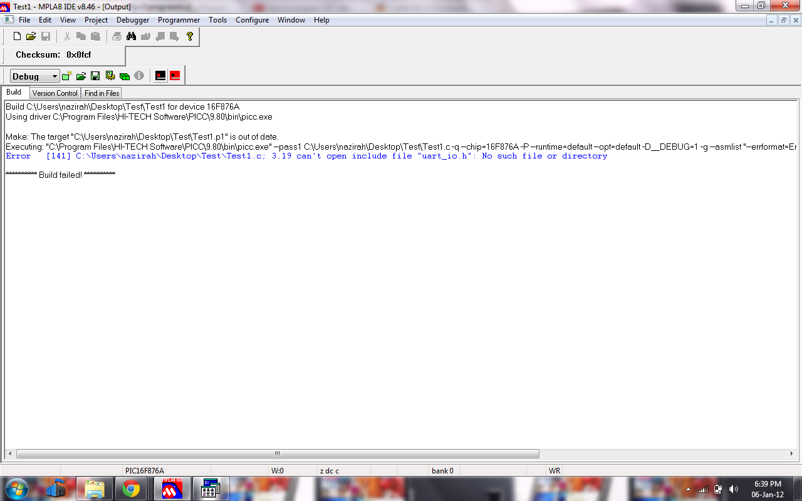Viewport: 802px width, 501px height.
Task: Open Find with the binoculars icon
Action: (x=131, y=36)
